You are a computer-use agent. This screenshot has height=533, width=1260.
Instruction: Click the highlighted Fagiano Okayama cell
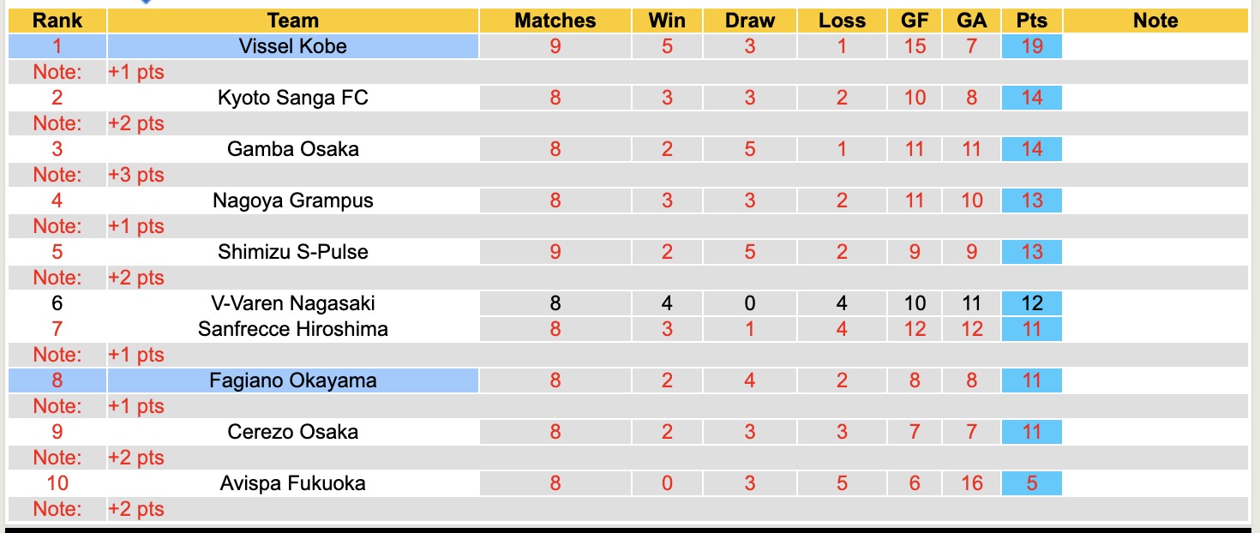(292, 380)
